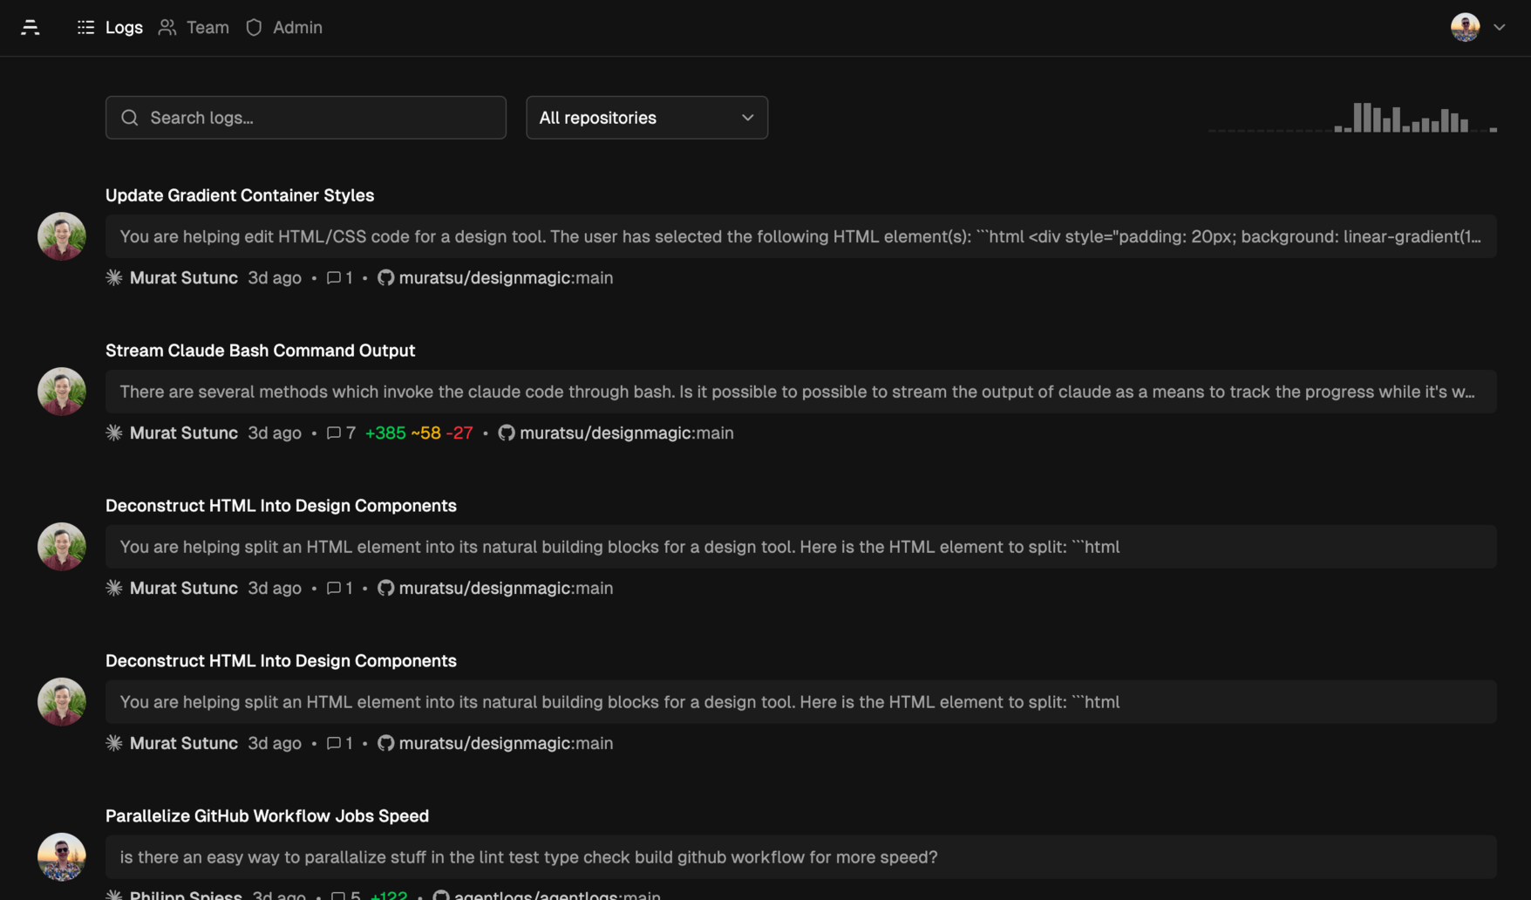Switch to the Team tab
Image resolution: width=1531 pixels, height=900 pixels.
[208, 28]
